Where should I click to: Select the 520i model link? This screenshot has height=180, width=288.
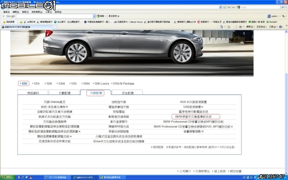(x=24, y=83)
